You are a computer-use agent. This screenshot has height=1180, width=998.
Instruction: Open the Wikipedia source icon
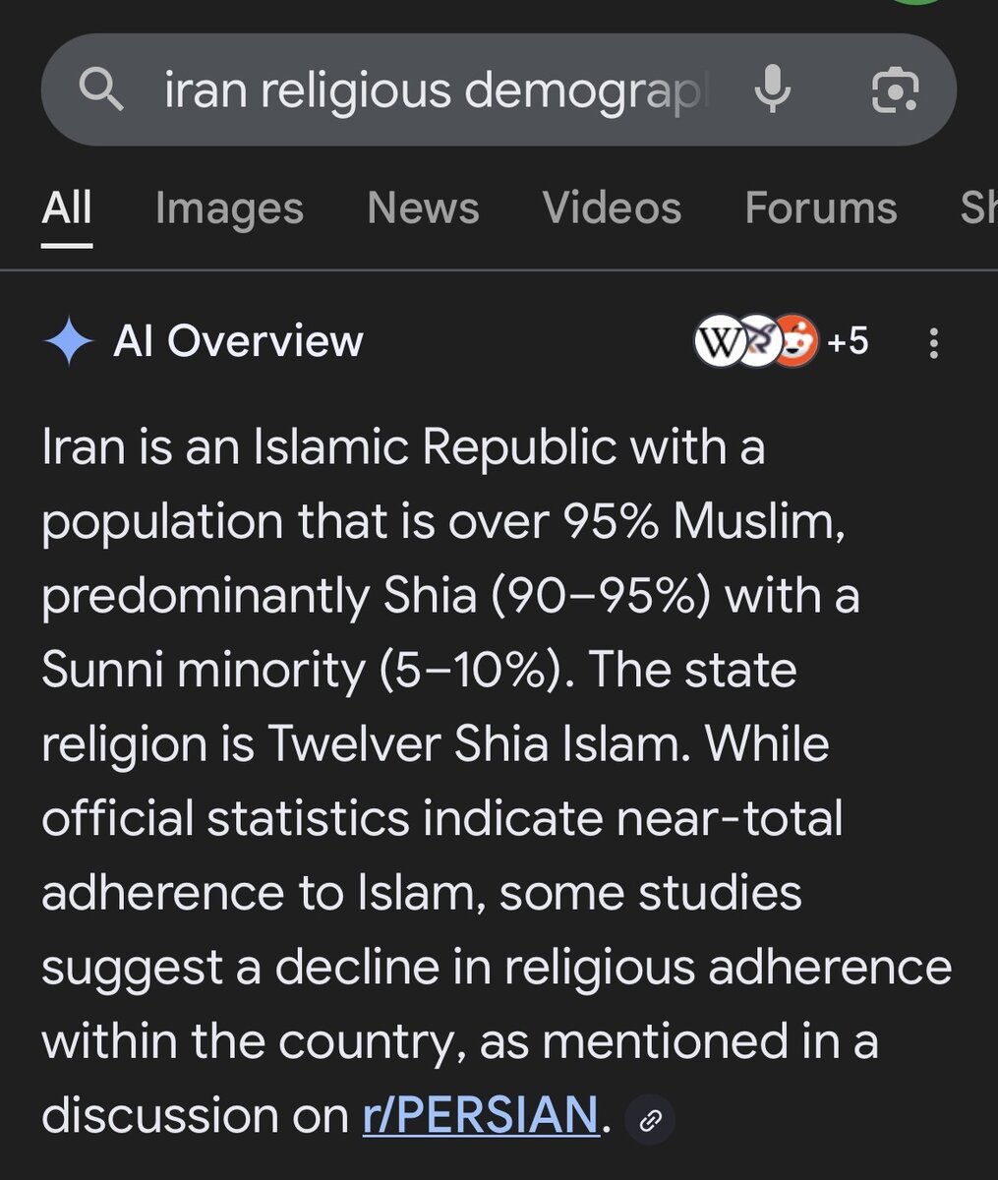click(718, 341)
